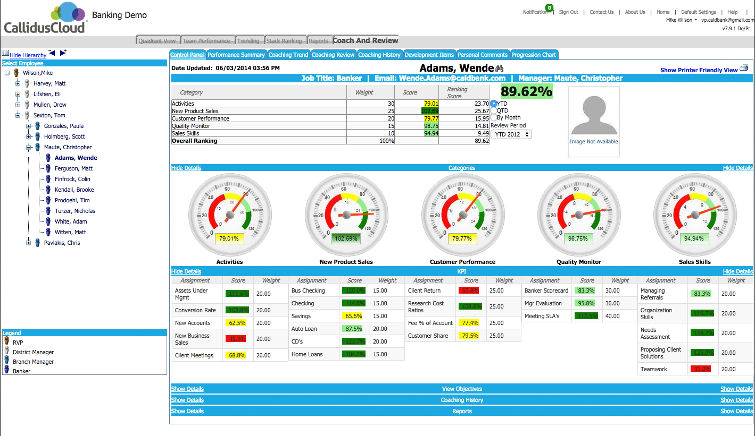Click the banker icon beside Adams, Wende in tree
Image resolution: width=755 pixels, height=436 pixels.
[47, 158]
